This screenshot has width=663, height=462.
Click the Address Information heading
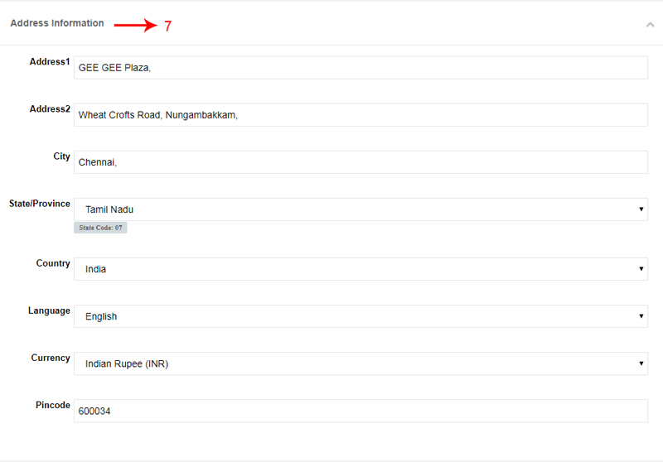pyautogui.click(x=57, y=23)
